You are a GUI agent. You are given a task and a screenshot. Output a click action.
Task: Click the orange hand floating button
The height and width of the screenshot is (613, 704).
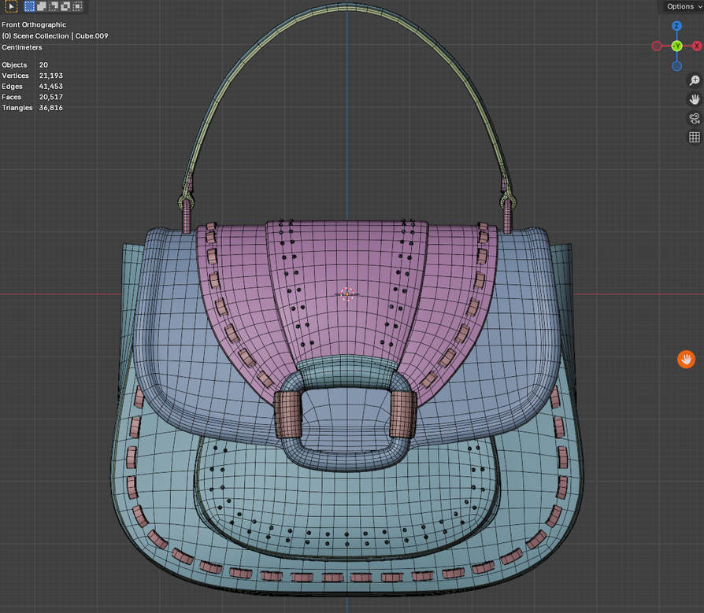pyautogui.click(x=686, y=359)
